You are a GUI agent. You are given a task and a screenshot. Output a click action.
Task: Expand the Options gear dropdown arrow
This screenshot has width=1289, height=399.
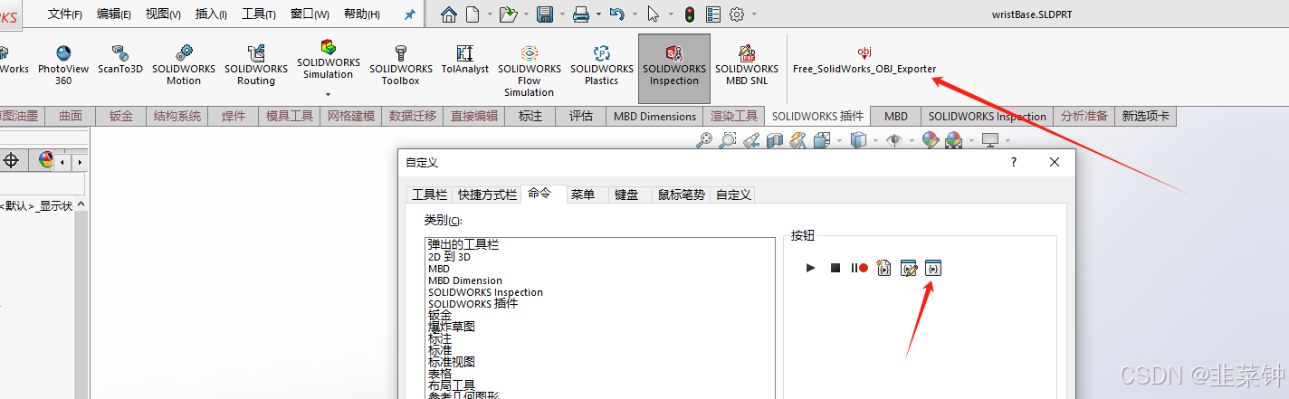pyautogui.click(x=754, y=14)
